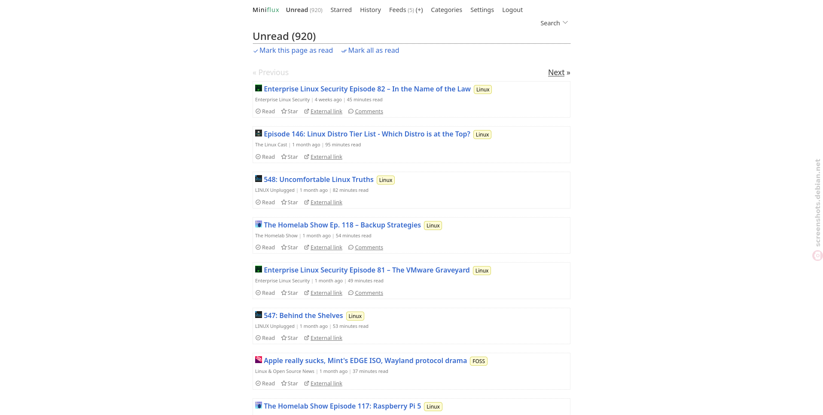Expand the Search dropdown
Screen dimensions: 823x415
[554, 23]
